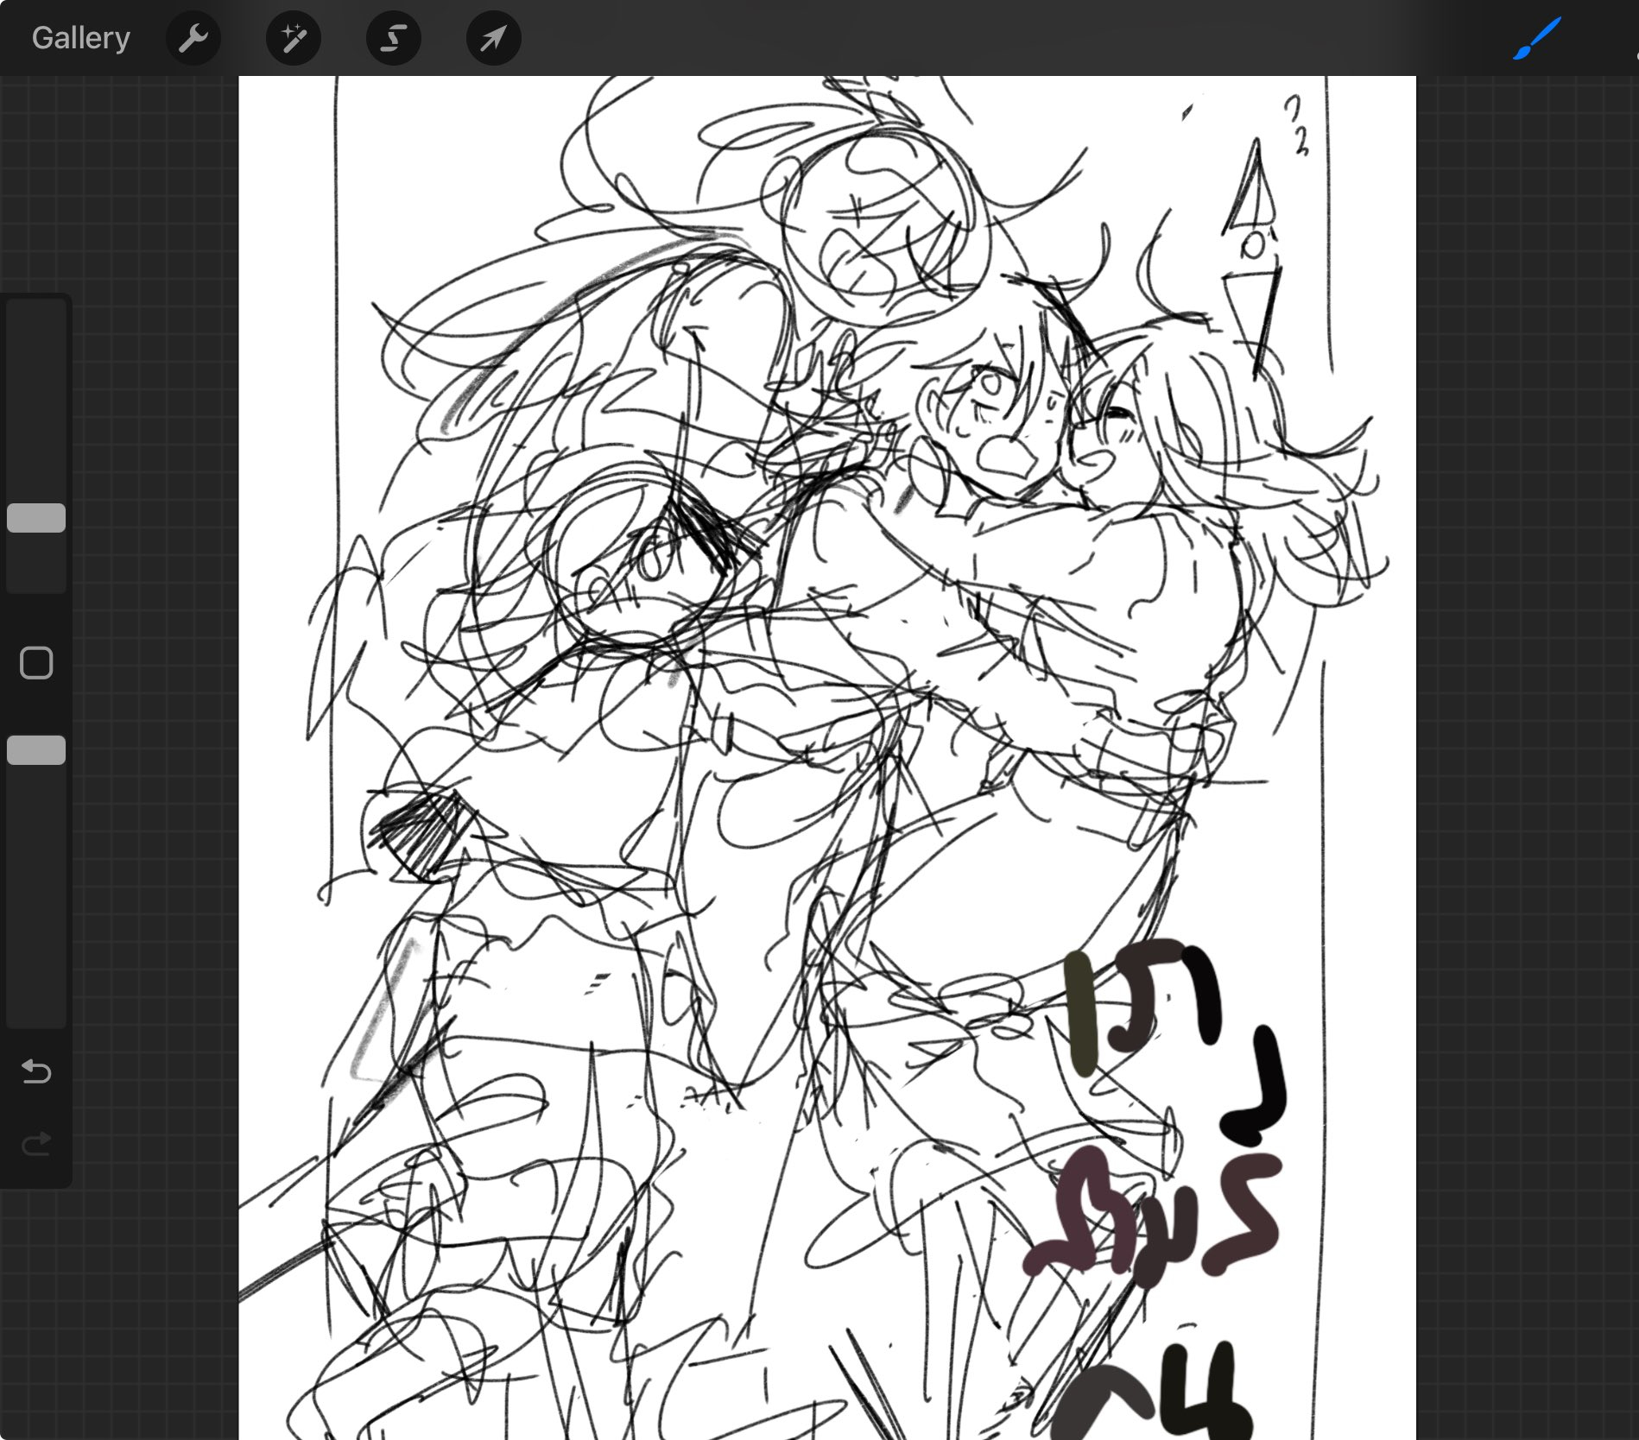Activate the Selection tool
The width and height of the screenshot is (1639, 1440).
click(x=394, y=39)
